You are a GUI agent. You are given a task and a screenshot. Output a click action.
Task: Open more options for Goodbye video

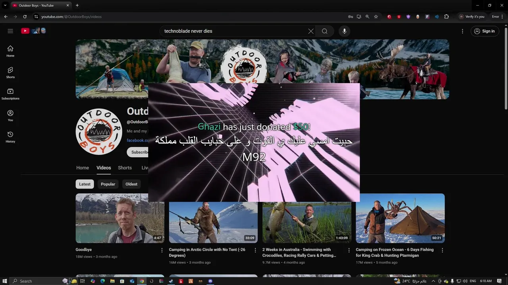(162, 250)
